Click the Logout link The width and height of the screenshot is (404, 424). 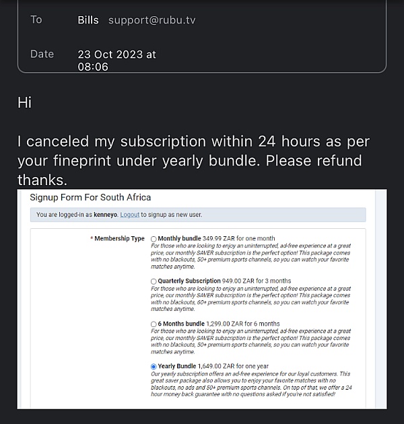129,215
